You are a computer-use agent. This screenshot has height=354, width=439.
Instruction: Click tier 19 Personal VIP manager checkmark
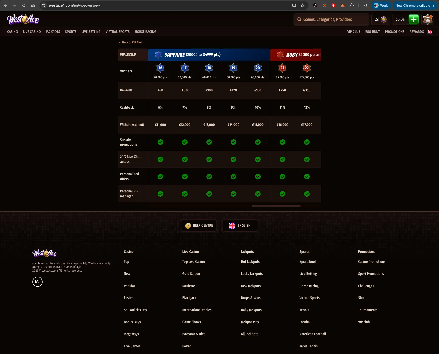point(233,194)
